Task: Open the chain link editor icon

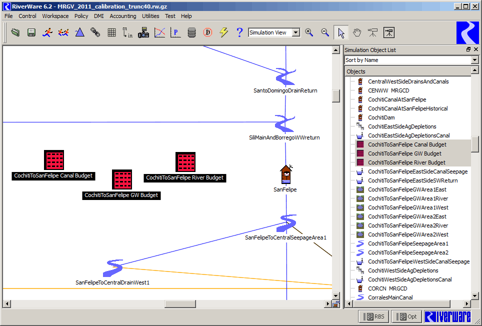Action: 95,32
